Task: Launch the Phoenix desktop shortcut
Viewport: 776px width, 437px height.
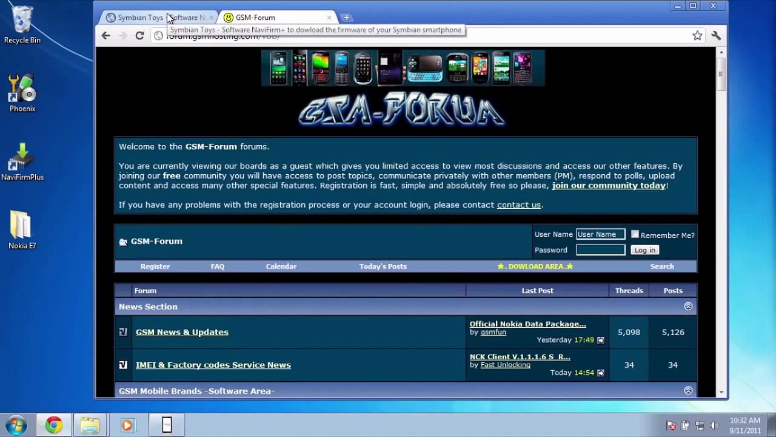Action: pyautogui.click(x=22, y=93)
